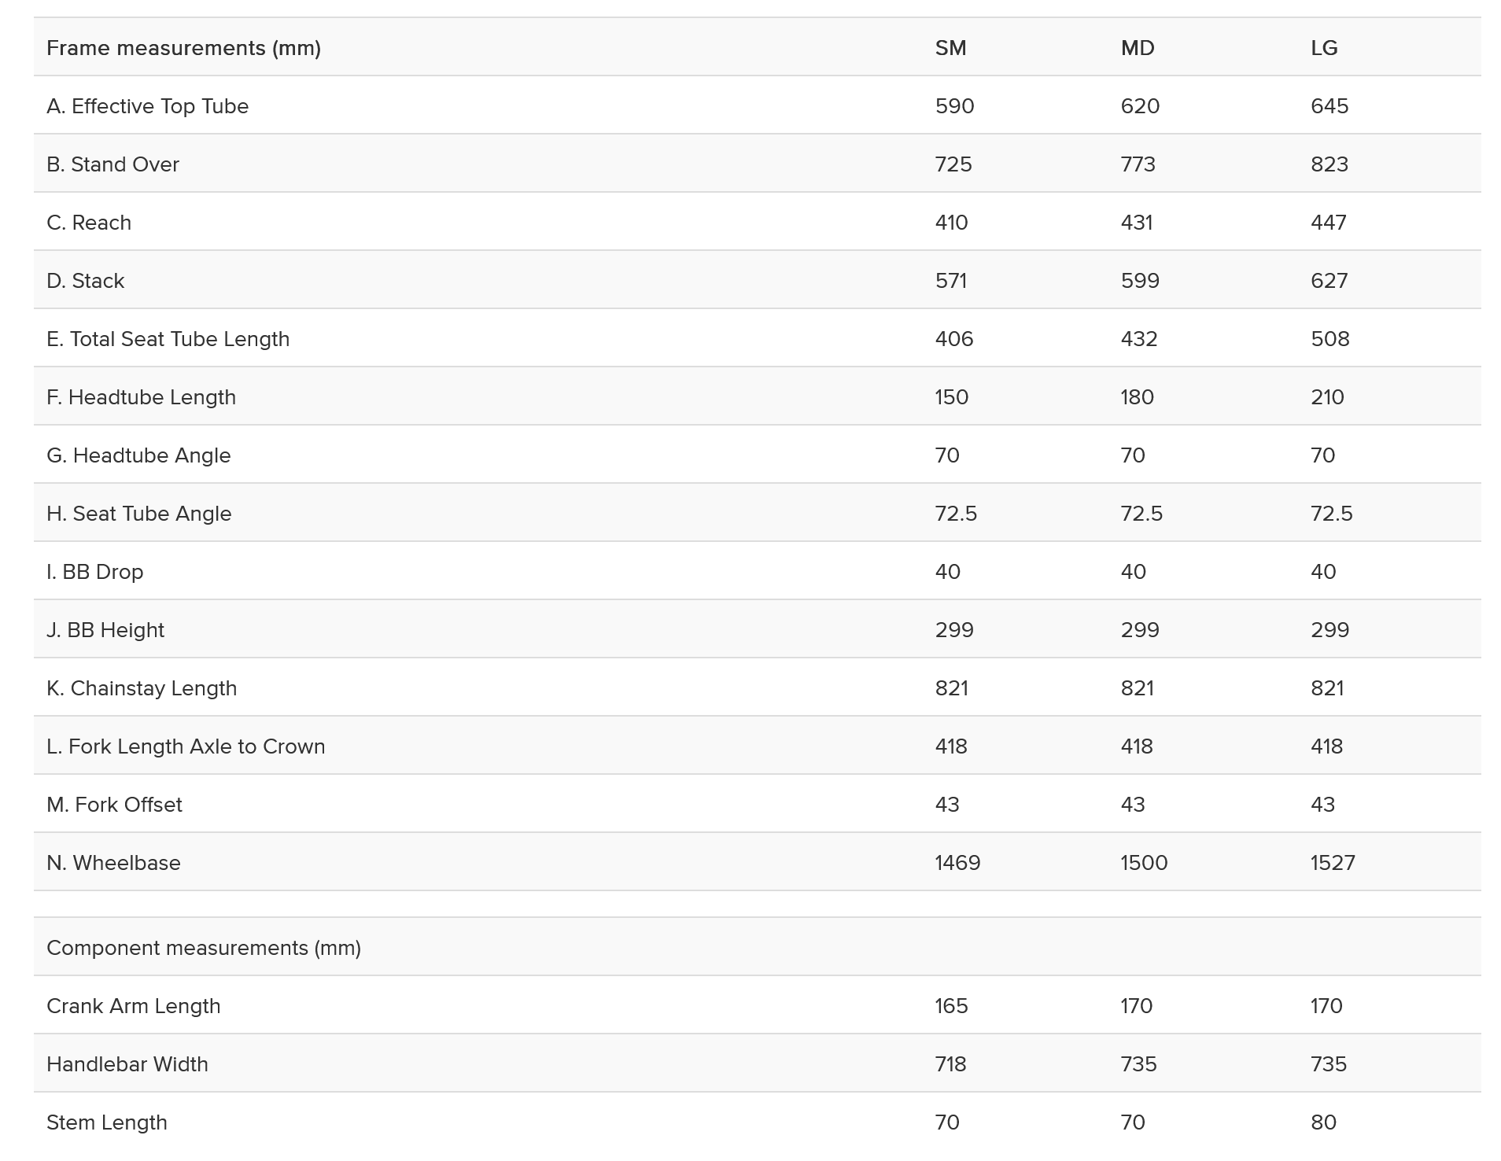Click the C. Reach label
Image resolution: width=1501 pixels, height=1161 pixels.
click(89, 223)
